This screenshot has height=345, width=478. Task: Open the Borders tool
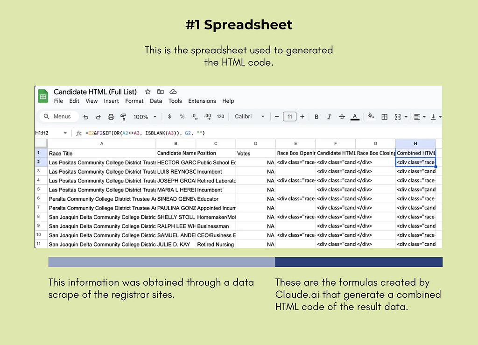click(385, 117)
